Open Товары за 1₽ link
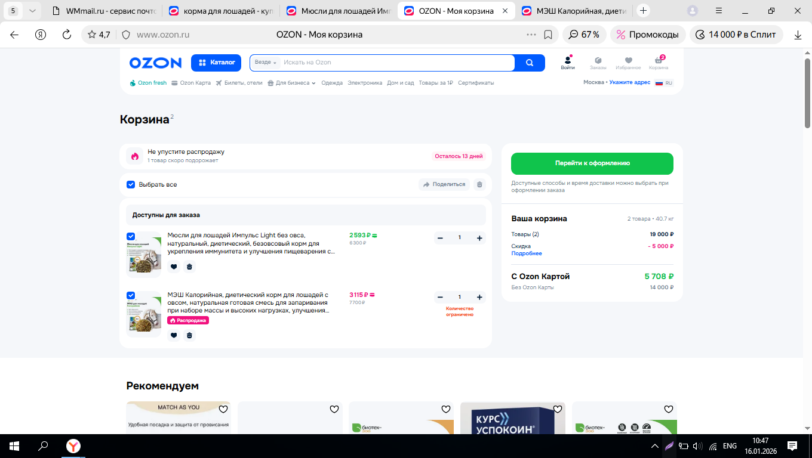Viewport: 812px width, 458px height. click(436, 83)
